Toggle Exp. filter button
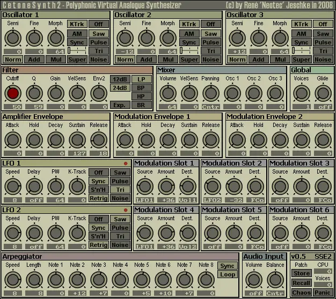 (120, 105)
